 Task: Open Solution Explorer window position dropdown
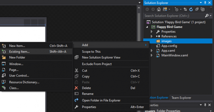tap(201, 3)
